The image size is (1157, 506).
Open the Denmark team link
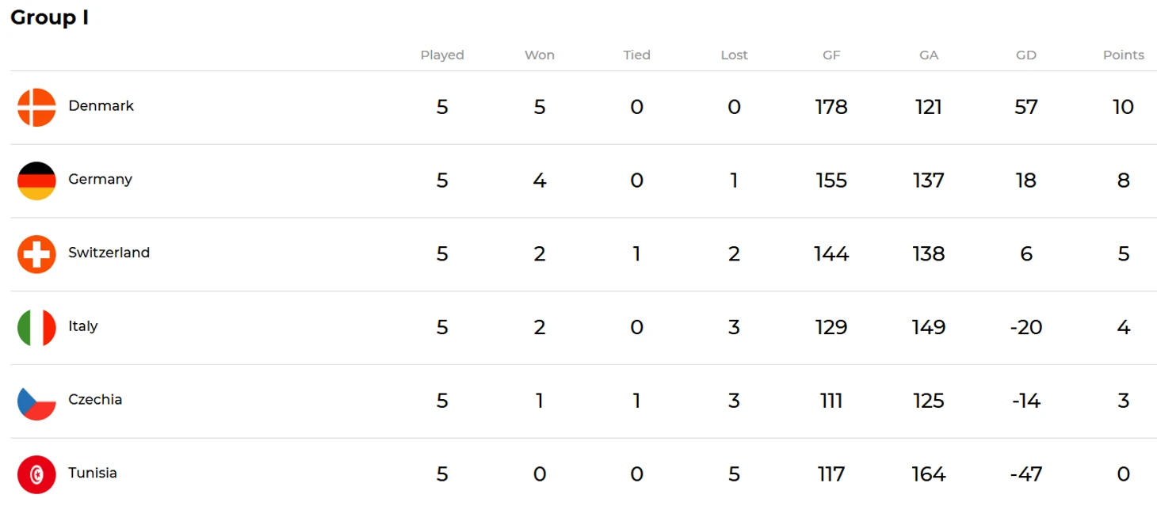tap(101, 106)
